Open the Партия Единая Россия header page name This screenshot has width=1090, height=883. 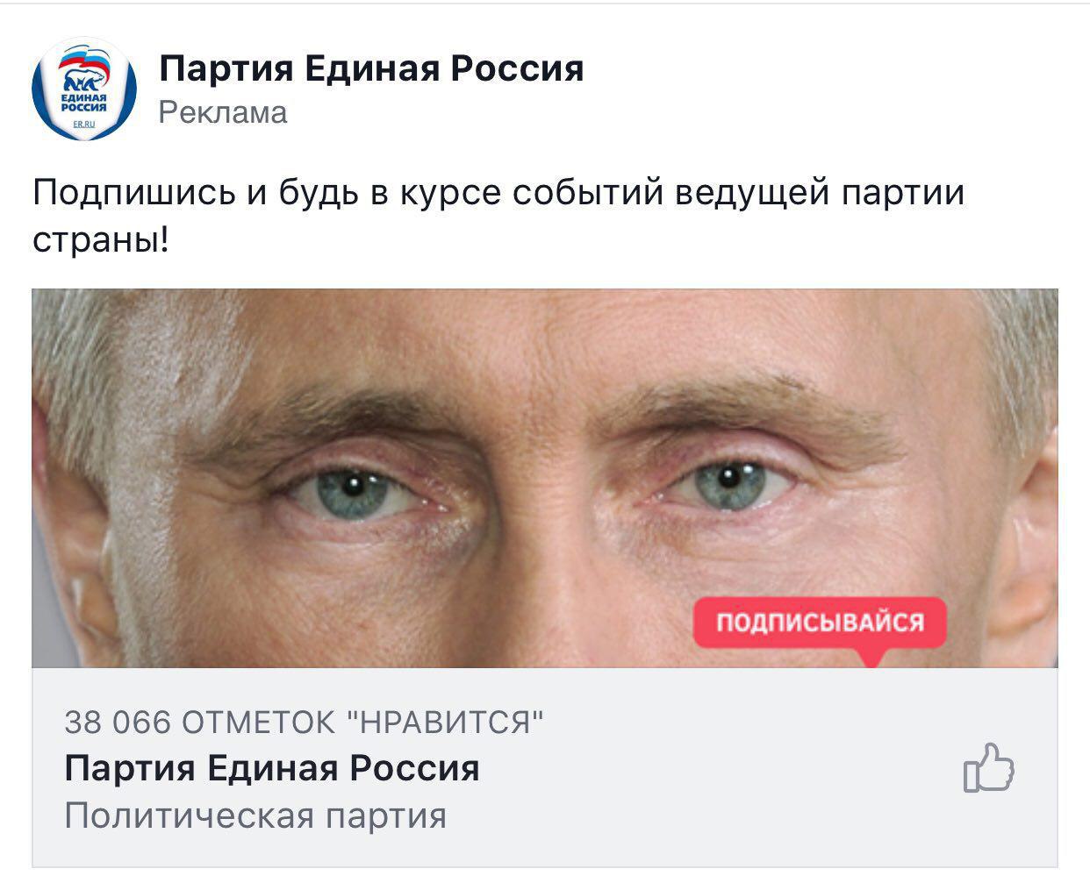click(x=371, y=68)
